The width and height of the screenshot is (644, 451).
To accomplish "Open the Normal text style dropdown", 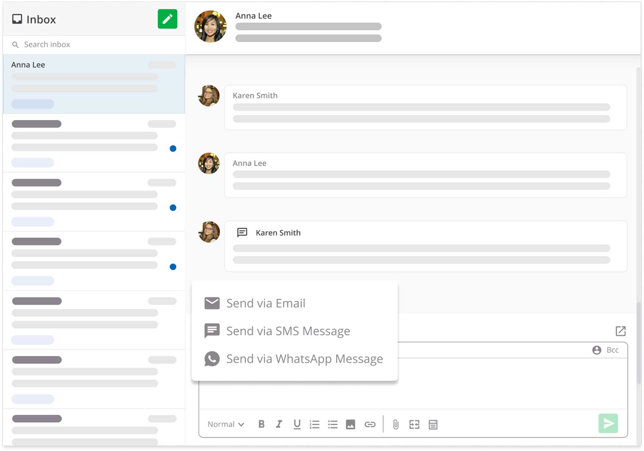I will (x=226, y=424).
